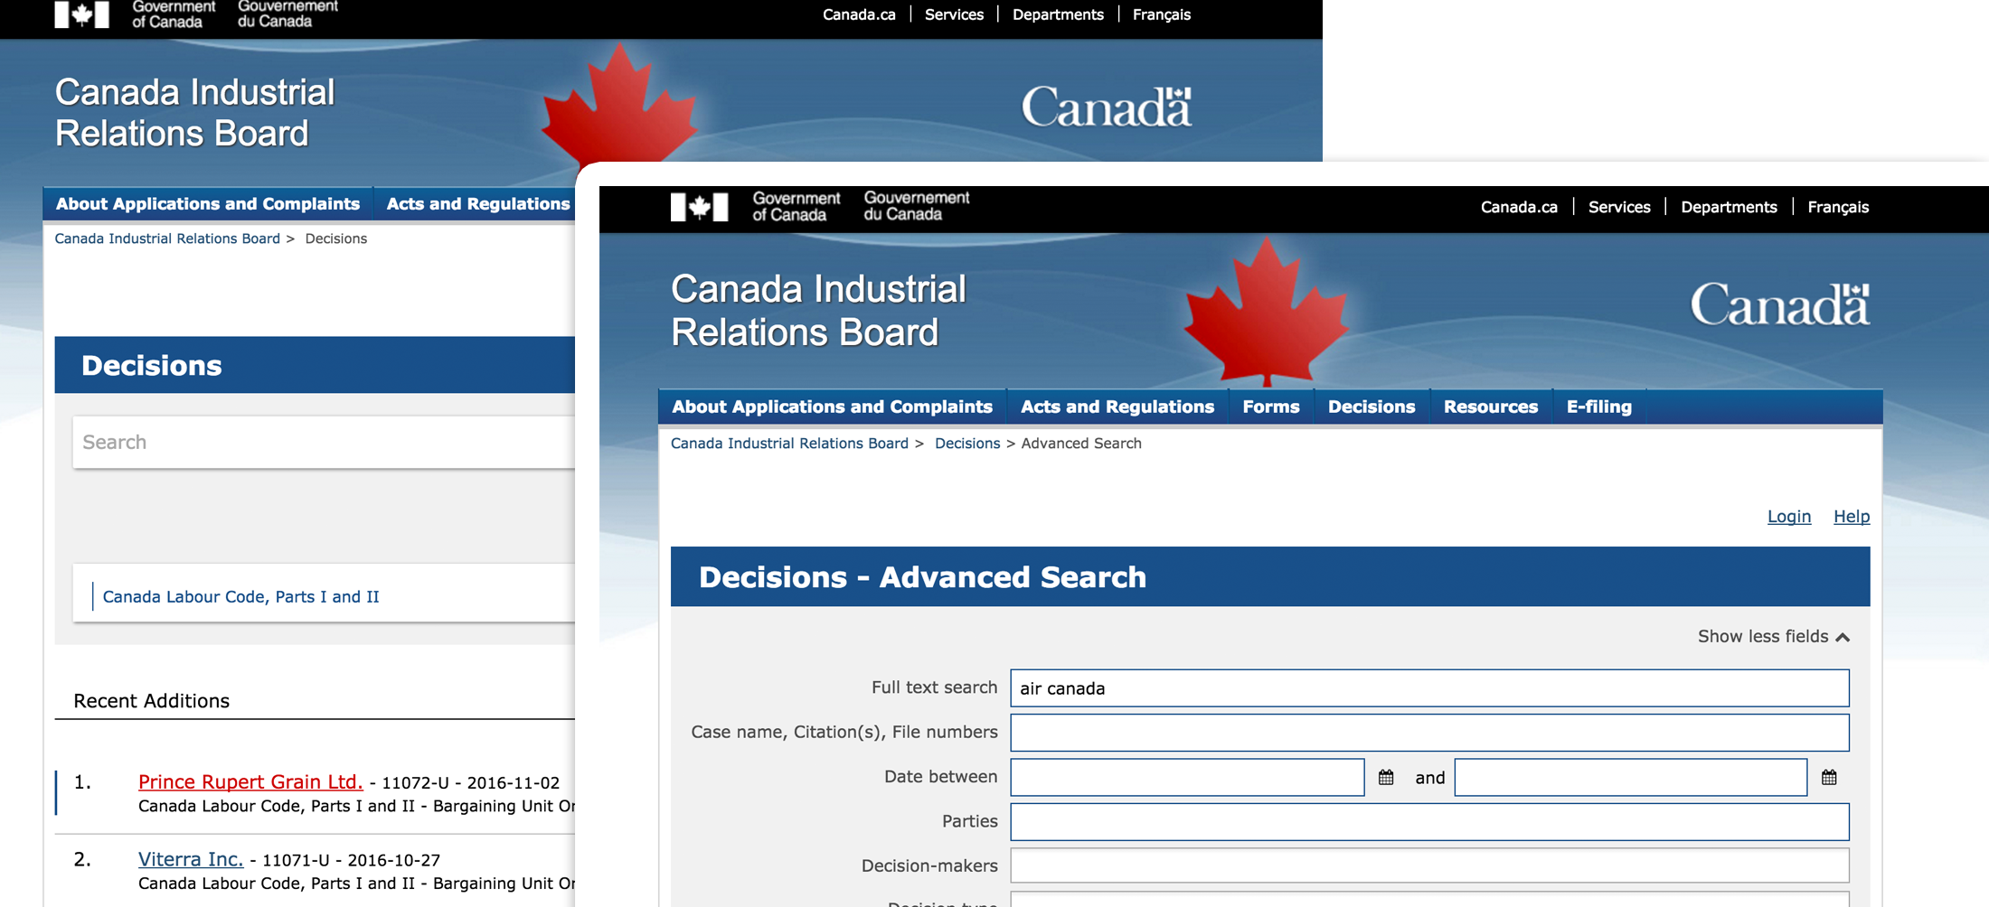Open the Help link
The height and width of the screenshot is (907, 1989).
point(1851,516)
